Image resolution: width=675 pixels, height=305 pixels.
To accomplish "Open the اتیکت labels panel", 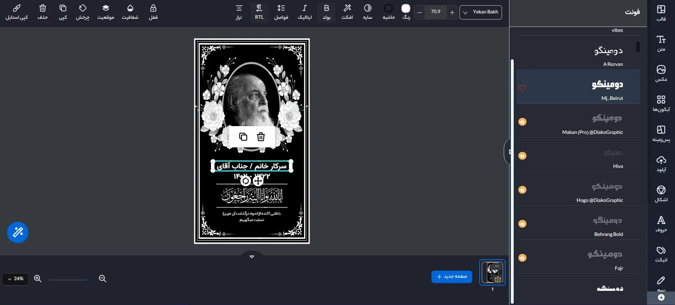I will (661, 254).
